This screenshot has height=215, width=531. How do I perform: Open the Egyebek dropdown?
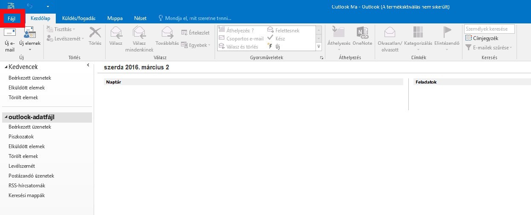[x=195, y=45]
